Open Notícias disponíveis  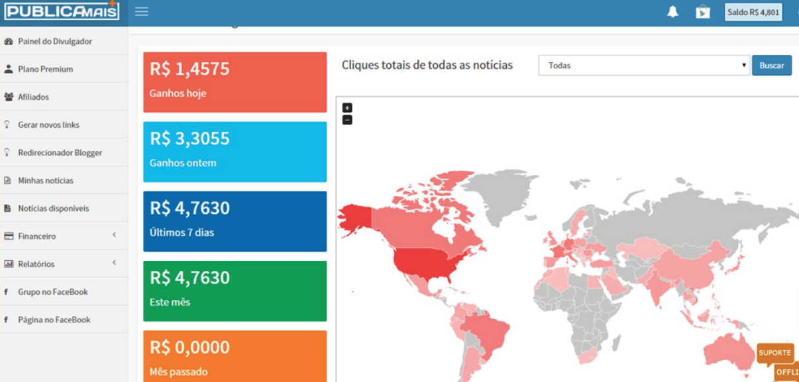click(x=54, y=208)
